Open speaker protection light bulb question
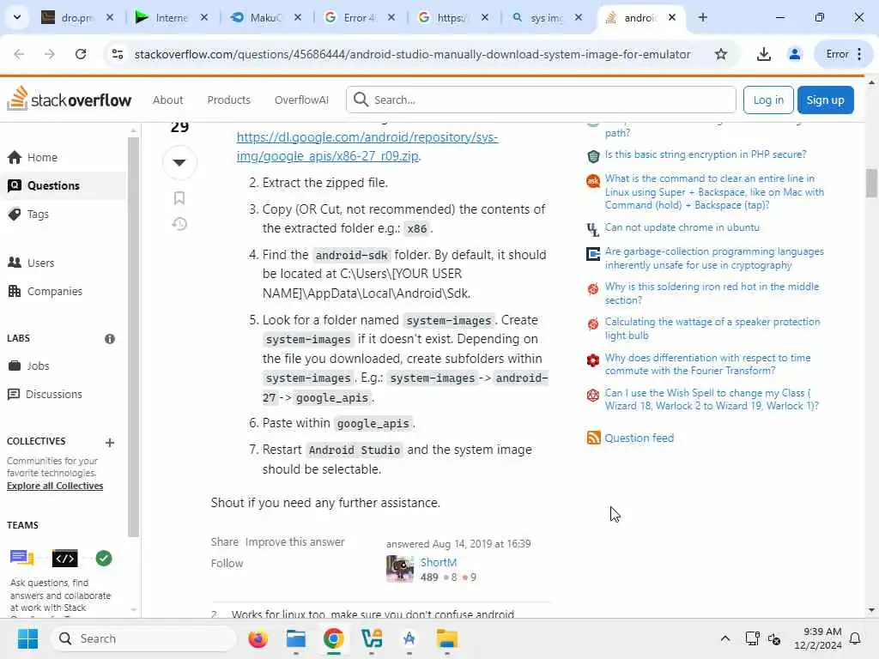879x659 pixels. [x=712, y=329]
